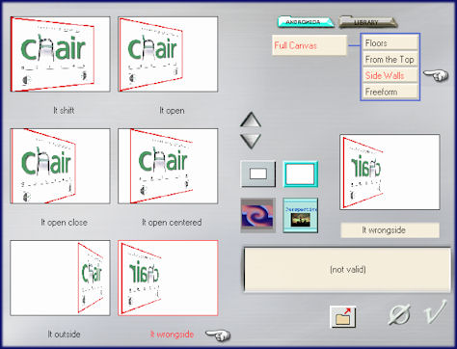Viewport: 457px width, 349px height.
Task: Switch to the Library tab
Action: (366, 22)
